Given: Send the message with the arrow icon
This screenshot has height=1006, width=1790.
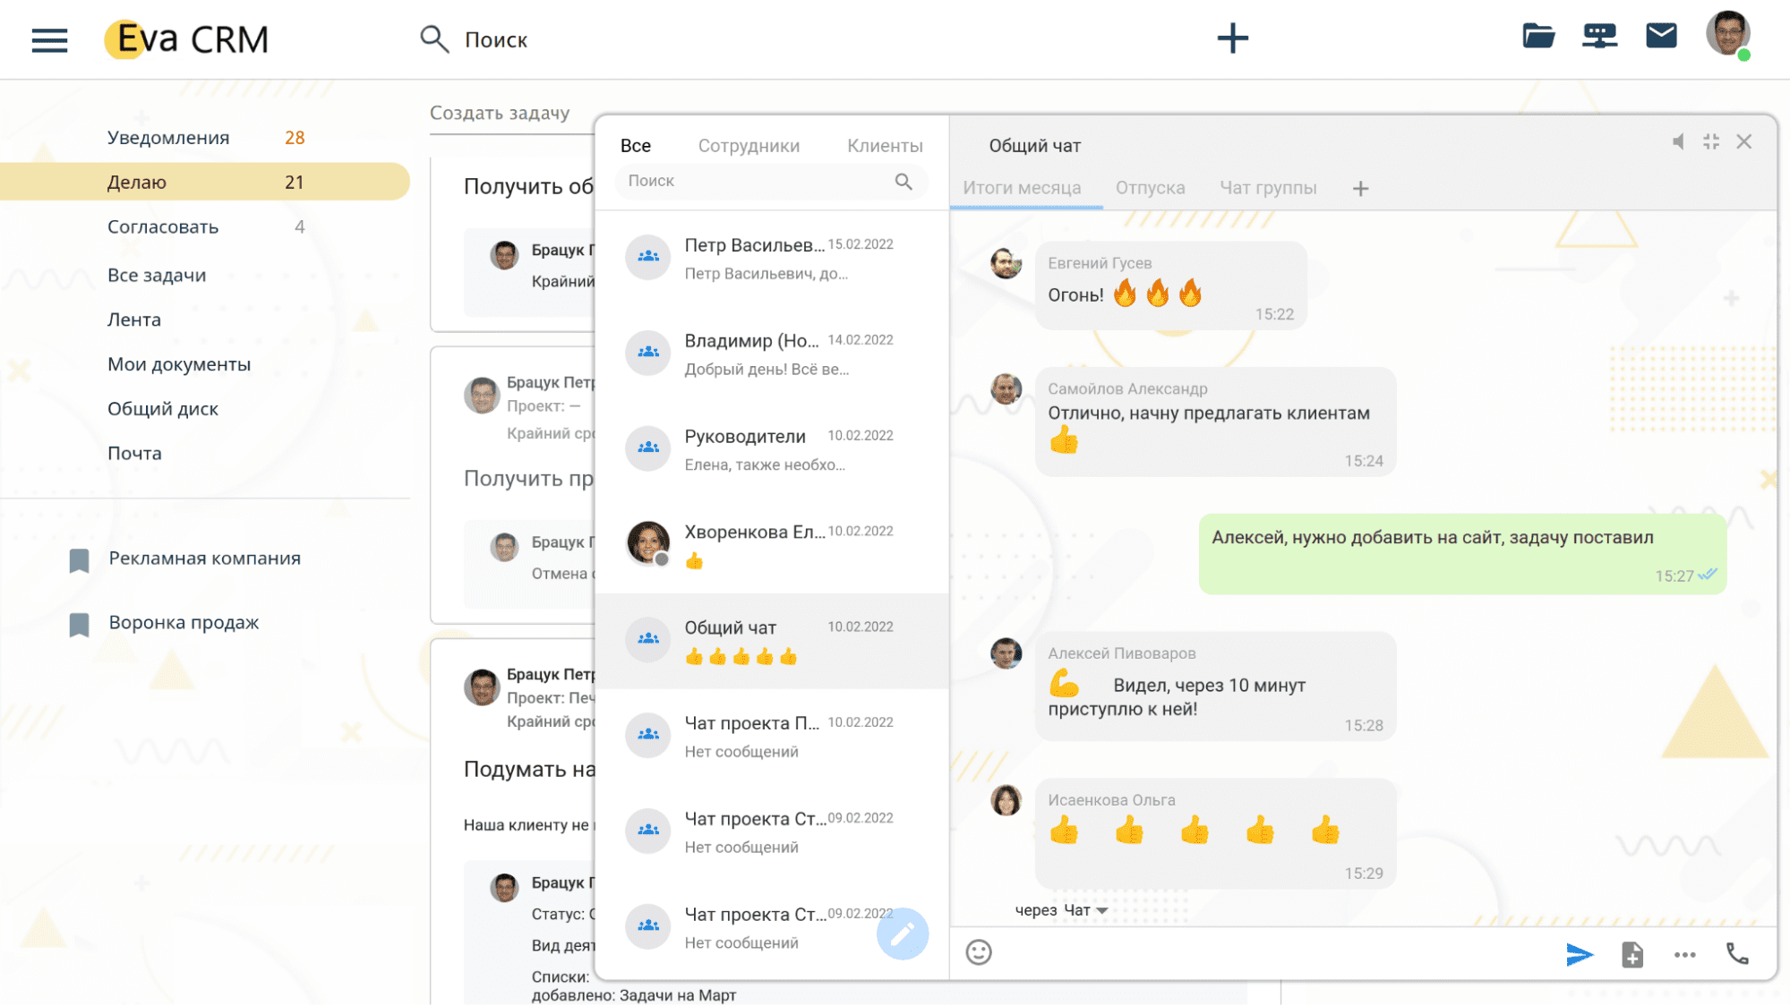Looking at the screenshot, I should (1580, 954).
